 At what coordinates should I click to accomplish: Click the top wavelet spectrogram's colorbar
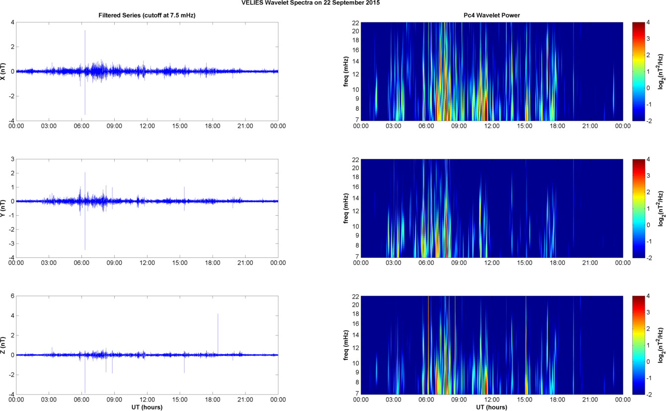click(x=638, y=71)
